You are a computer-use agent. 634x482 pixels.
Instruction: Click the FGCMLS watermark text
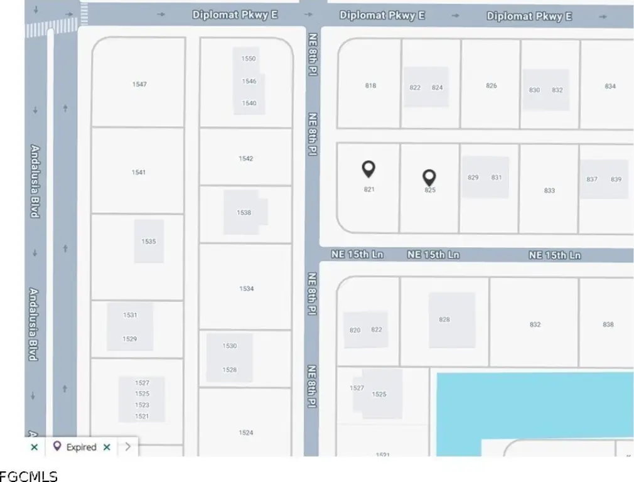(x=29, y=475)
